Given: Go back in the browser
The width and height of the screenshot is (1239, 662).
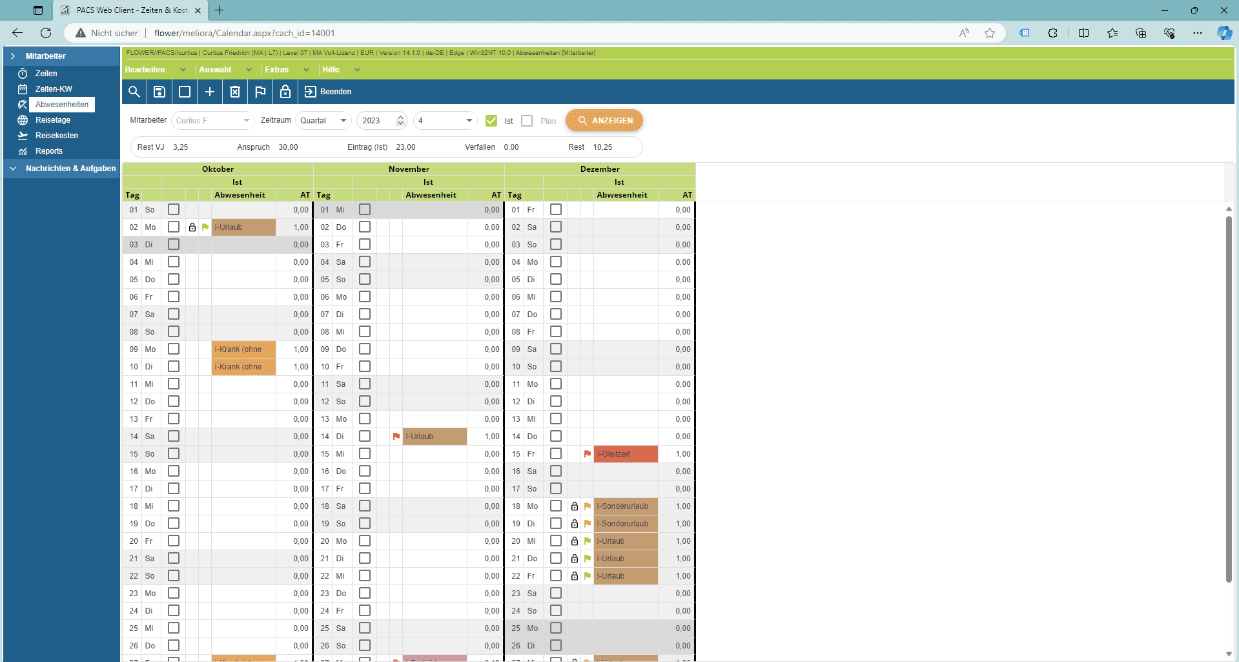Looking at the screenshot, I should click(17, 33).
